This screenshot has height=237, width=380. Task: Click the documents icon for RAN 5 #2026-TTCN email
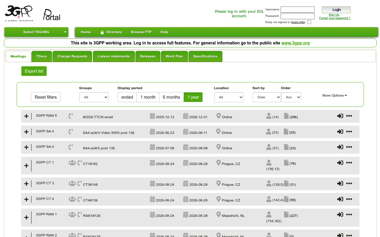click(286, 116)
